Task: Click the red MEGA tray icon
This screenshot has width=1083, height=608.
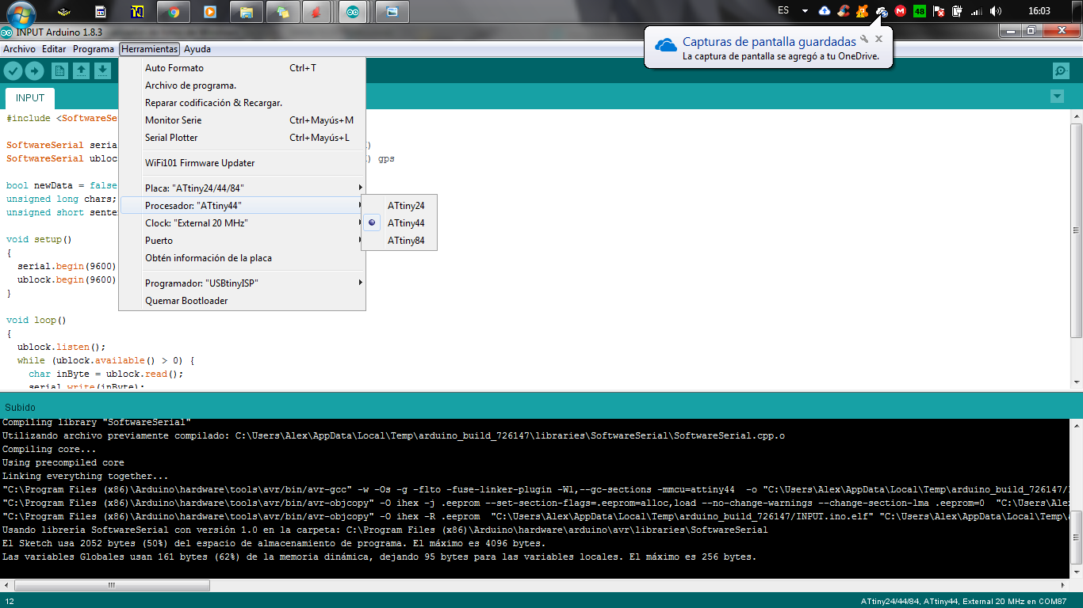Action: coord(901,11)
